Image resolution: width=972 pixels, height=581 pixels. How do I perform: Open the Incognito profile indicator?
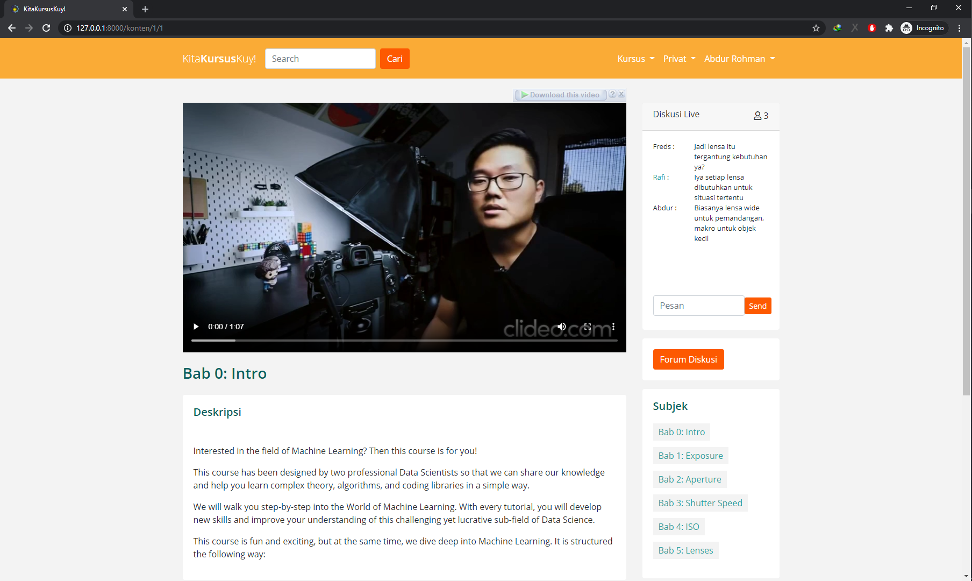pyautogui.click(x=923, y=28)
